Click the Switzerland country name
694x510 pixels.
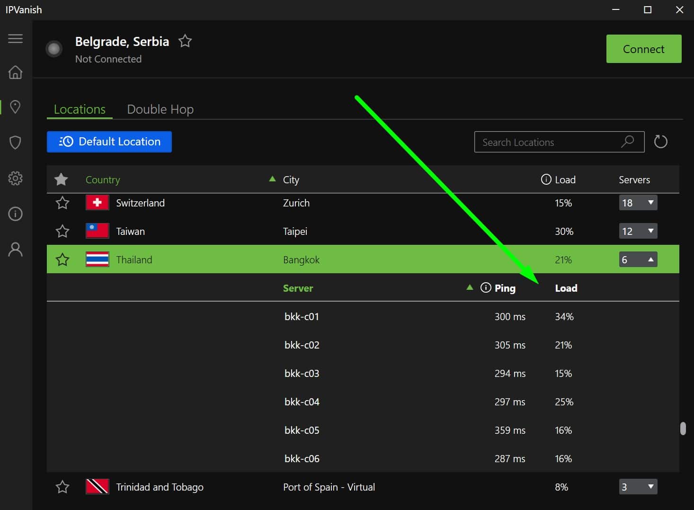[140, 203]
